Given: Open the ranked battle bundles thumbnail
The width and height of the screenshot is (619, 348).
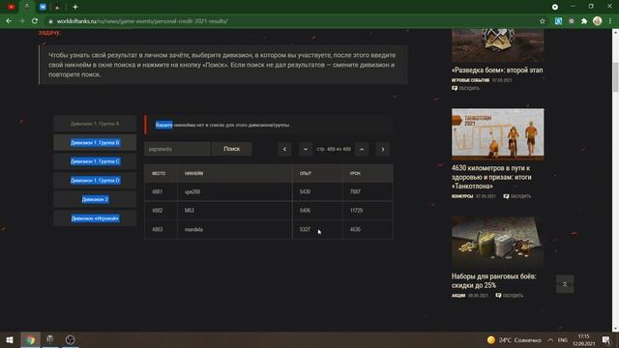Looking at the screenshot, I should pyautogui.click(x=497, y=242).
